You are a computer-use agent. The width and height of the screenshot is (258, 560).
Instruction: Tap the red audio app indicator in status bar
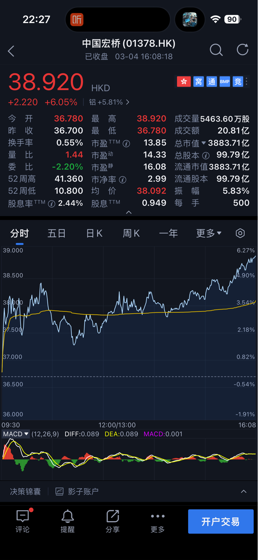click(77, 20)
